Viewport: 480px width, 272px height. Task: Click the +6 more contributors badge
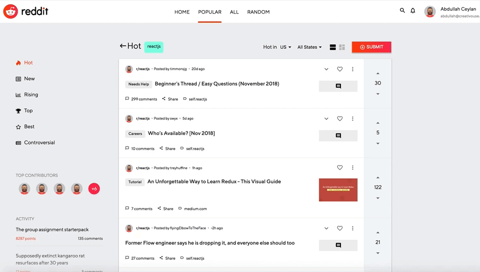click(x=94, y=189)
